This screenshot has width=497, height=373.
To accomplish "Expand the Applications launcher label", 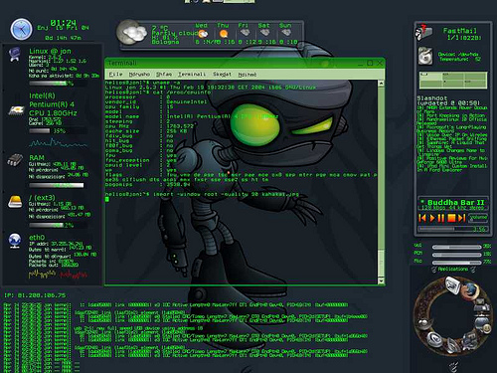I will 453,269.
